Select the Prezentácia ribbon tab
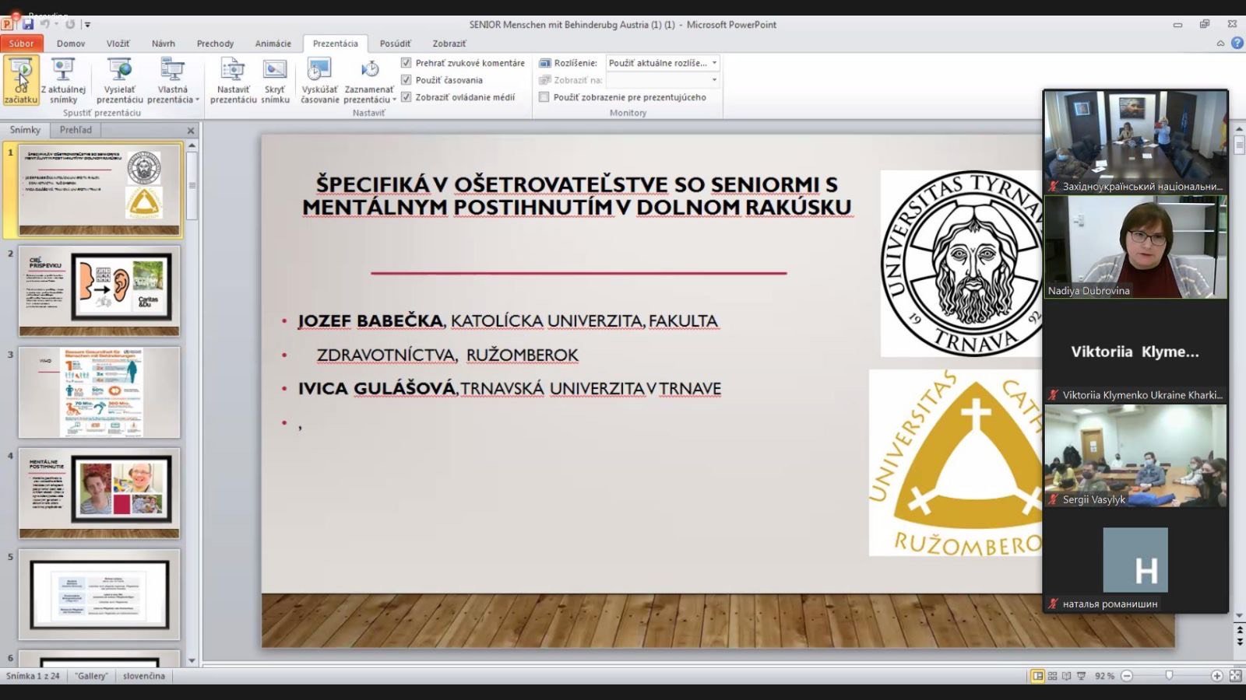The width and height of the screenshot is (1246, 700). [x=336, y=44]
